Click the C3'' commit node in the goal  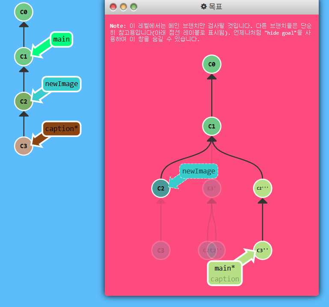262,250
